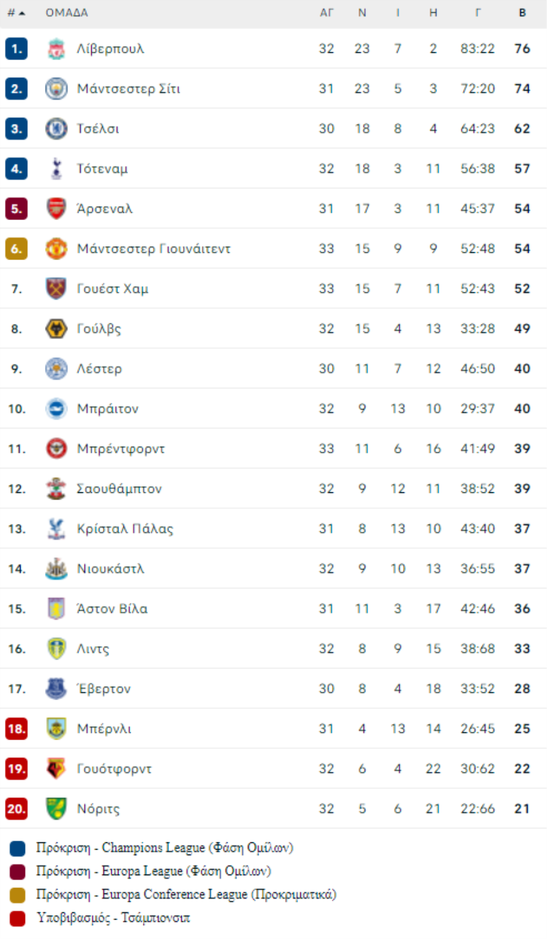The width and height of the screenshot is (547, 939).
Task: Click the Manchester City club crest
Action: tap(57, 89)
